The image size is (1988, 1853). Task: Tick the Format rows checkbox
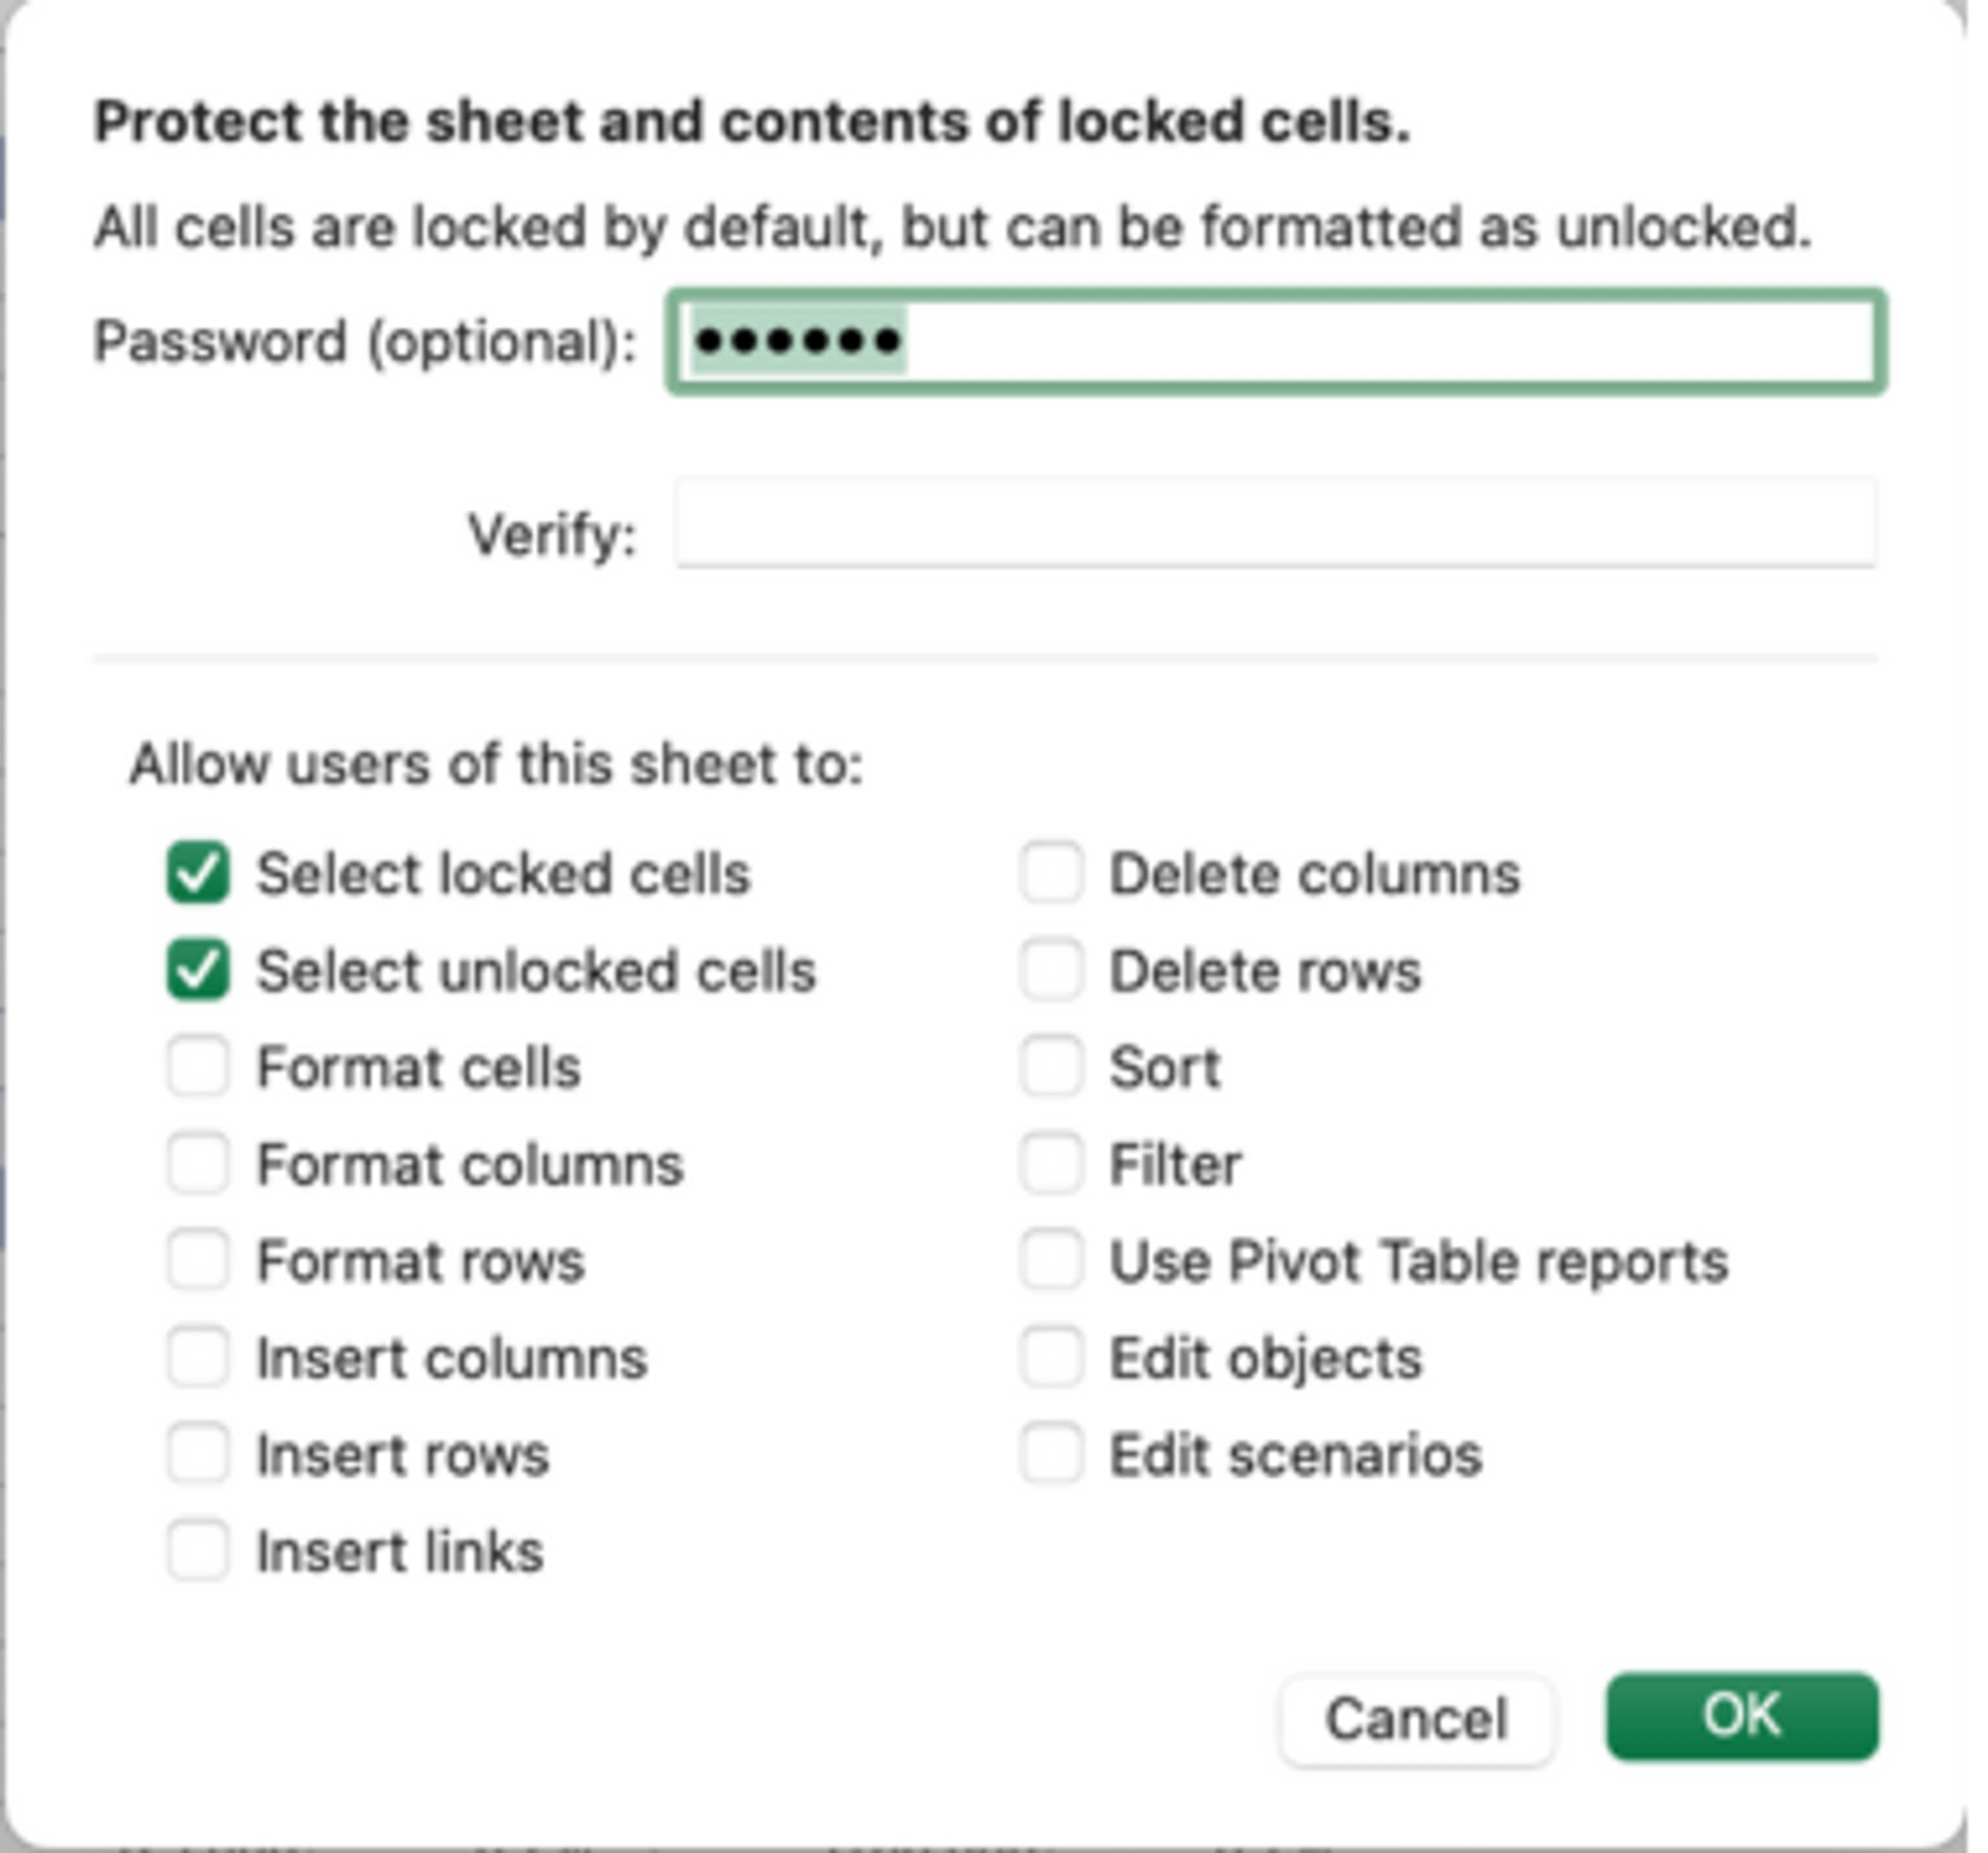tap(198, 1261)
